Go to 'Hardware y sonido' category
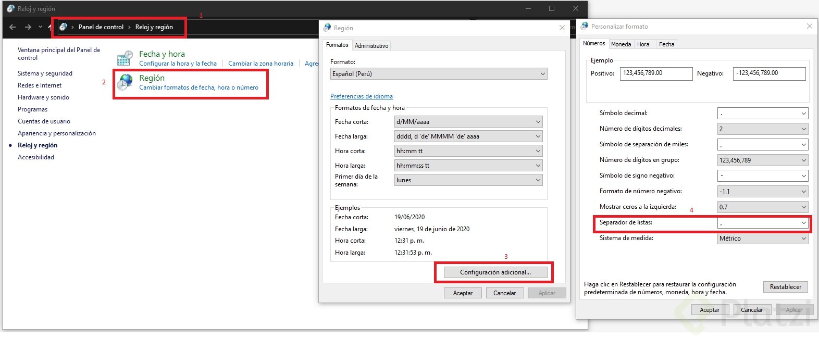The height and width of the screenshot is (339, 819). 43,97
